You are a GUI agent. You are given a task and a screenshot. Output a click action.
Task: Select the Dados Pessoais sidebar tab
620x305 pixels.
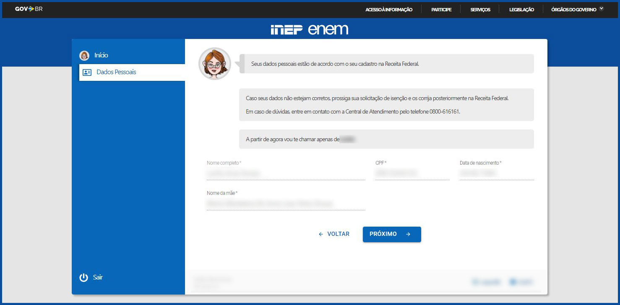(116, 72)
